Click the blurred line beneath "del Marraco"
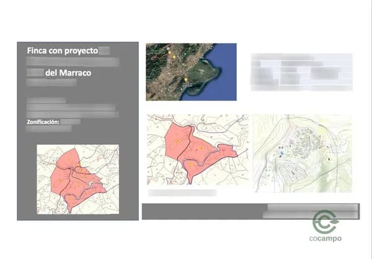 tap(51, 82)
